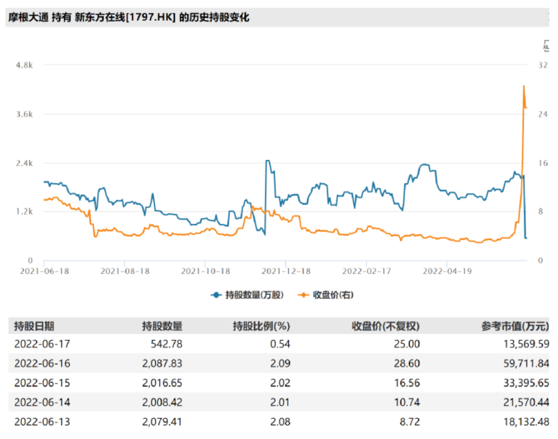
Task: Click the orange price peak on the chart
Action: point(524,86)
